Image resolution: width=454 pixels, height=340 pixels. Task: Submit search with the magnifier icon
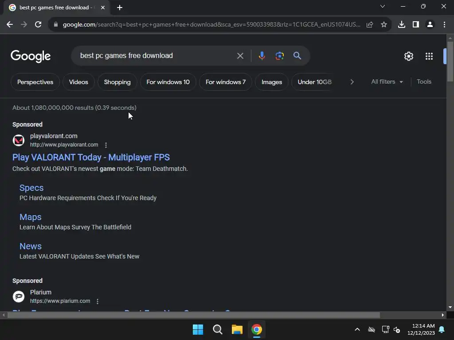(297, 55)
